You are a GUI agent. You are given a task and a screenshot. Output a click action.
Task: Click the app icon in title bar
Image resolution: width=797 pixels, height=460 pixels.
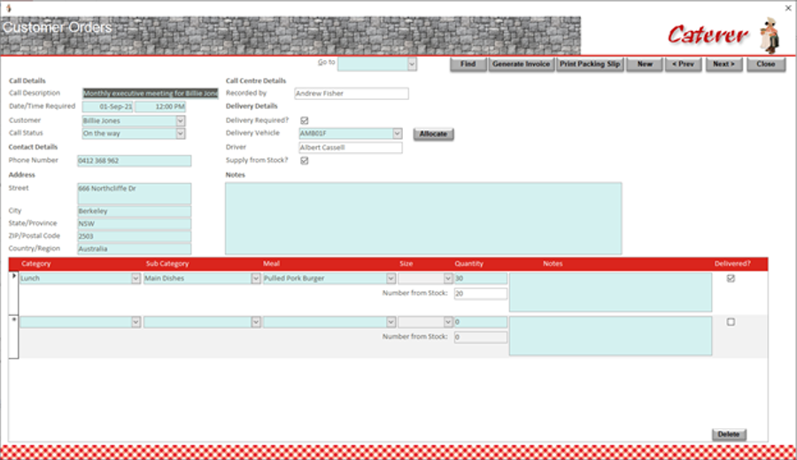(x=8, y=8)
